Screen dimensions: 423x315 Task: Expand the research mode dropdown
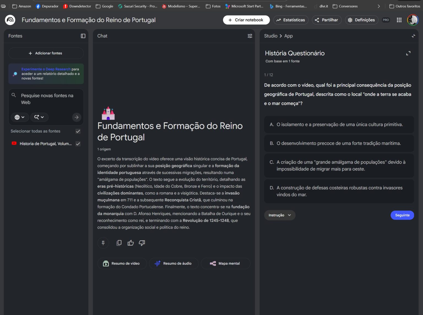pos(39,117)
